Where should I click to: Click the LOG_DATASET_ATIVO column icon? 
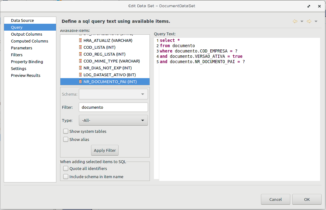pos(80,75)
